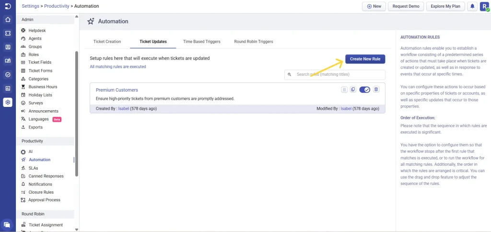Open Notifications under Productivity
491x232 pixels.
coord(40,185)
